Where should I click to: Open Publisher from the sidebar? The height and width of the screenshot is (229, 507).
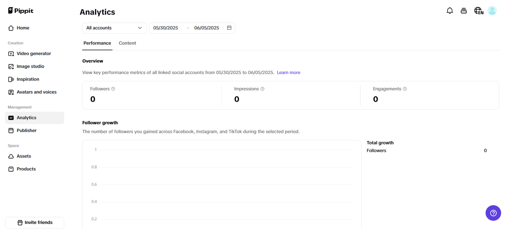click(x=27, y=131)
